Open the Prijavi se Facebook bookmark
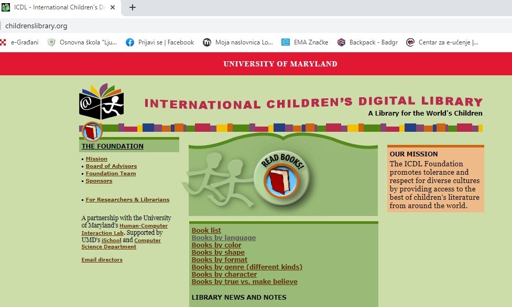512x307 pixels. tap(160, 42)
